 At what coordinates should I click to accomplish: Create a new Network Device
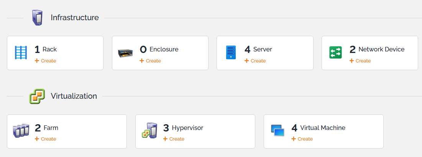360,61
